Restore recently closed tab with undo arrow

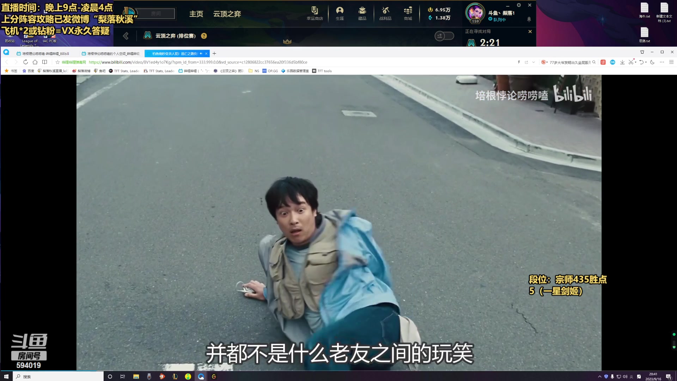pyautogui.click(x=641, y=62)
